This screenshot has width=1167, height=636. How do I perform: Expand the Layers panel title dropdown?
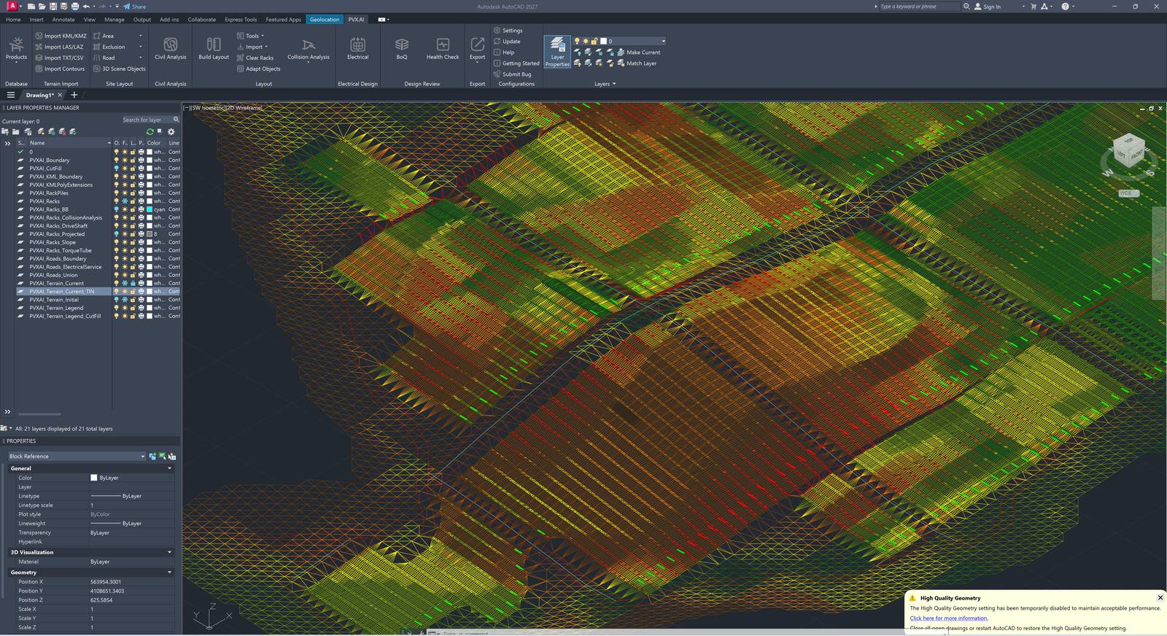click(x=605, y=84)
